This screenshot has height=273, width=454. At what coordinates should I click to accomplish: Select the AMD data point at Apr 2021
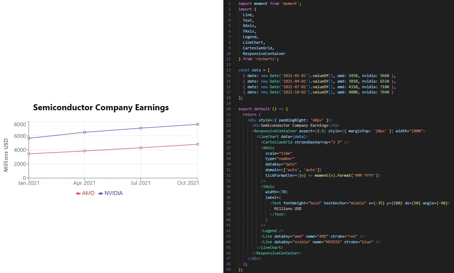click(x=84, y=151)
